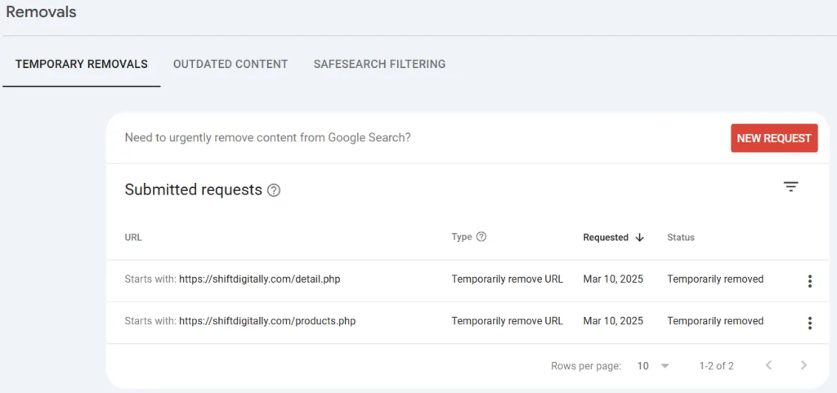Sort by the Requested column header
Viewport: 837px width, 393px height.
[606, 238]
